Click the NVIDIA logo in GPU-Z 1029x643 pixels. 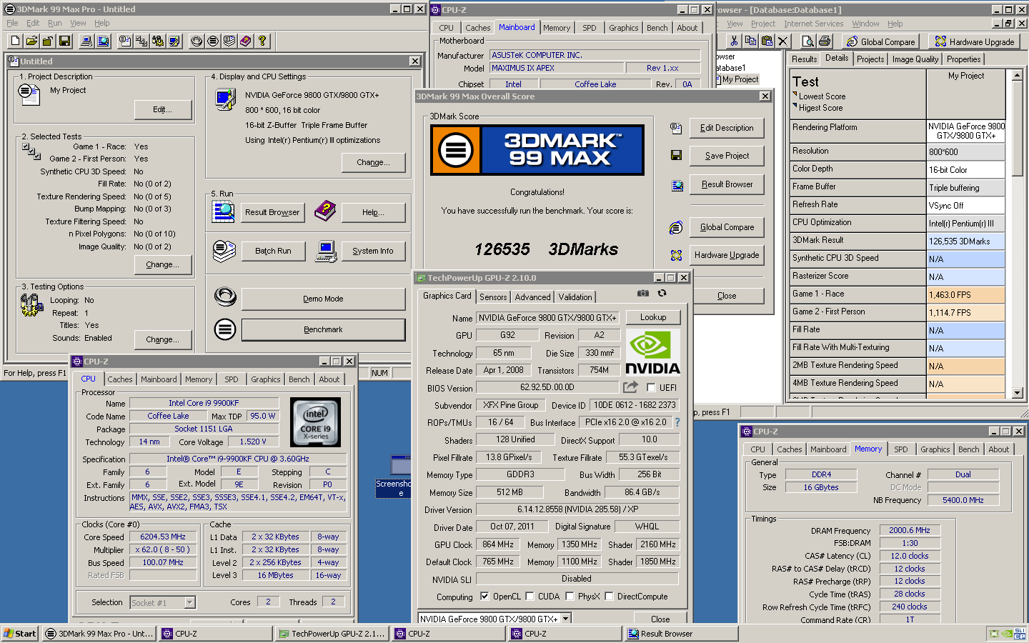pyautogui.click(x=652, y=352)
